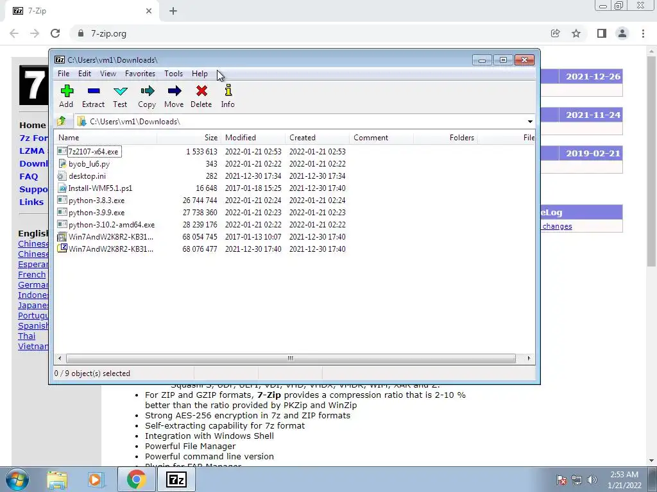Click the Chrome page vertical scrollbar
657x492 pixels.
pos(651,161)
